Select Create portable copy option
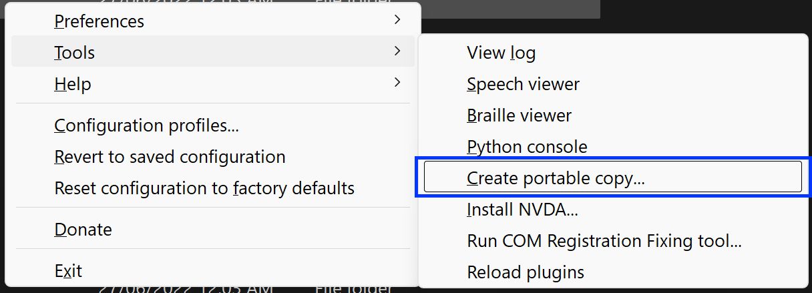Image resolution: width=812 pixels, height=293 pixels. click(x=556, y=178)
